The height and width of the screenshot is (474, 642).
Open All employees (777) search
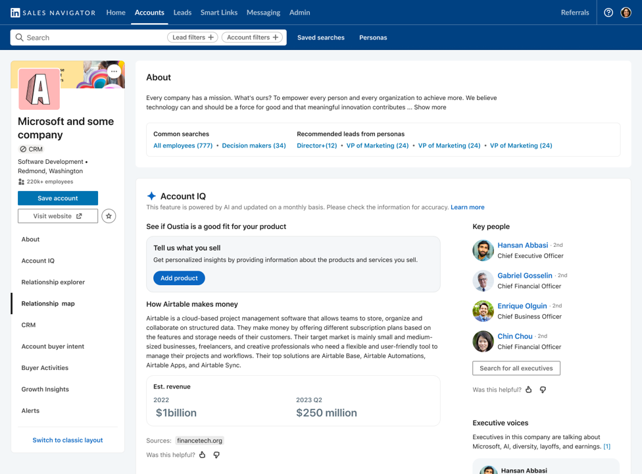tap(183, 145)
